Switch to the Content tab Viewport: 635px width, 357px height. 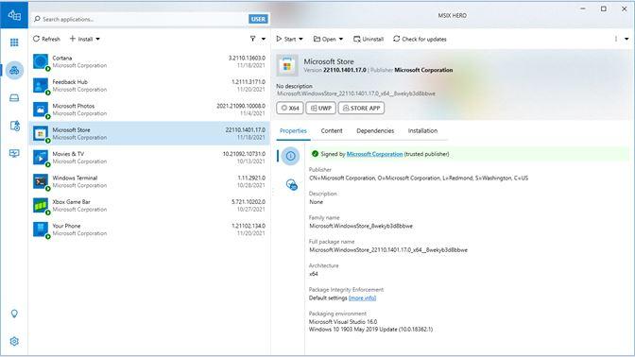point(332,130)
